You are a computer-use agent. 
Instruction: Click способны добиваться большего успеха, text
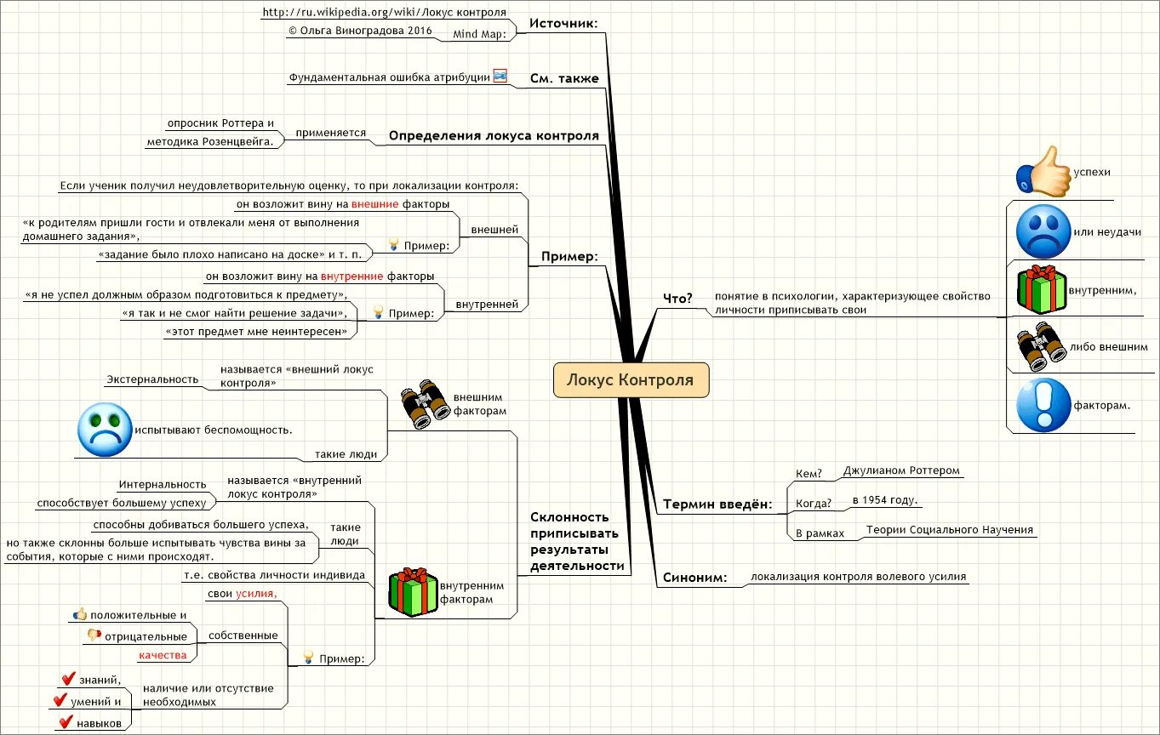200,525
